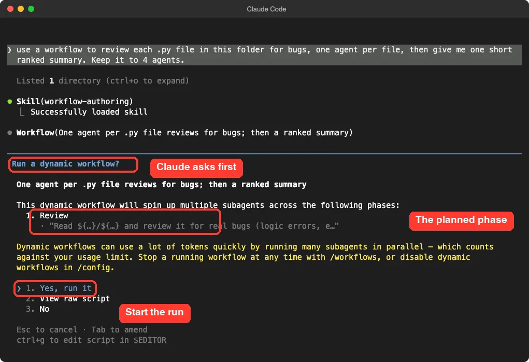
Task: Click the Skill(workflow-authoring) line
Action: [75, 101]
